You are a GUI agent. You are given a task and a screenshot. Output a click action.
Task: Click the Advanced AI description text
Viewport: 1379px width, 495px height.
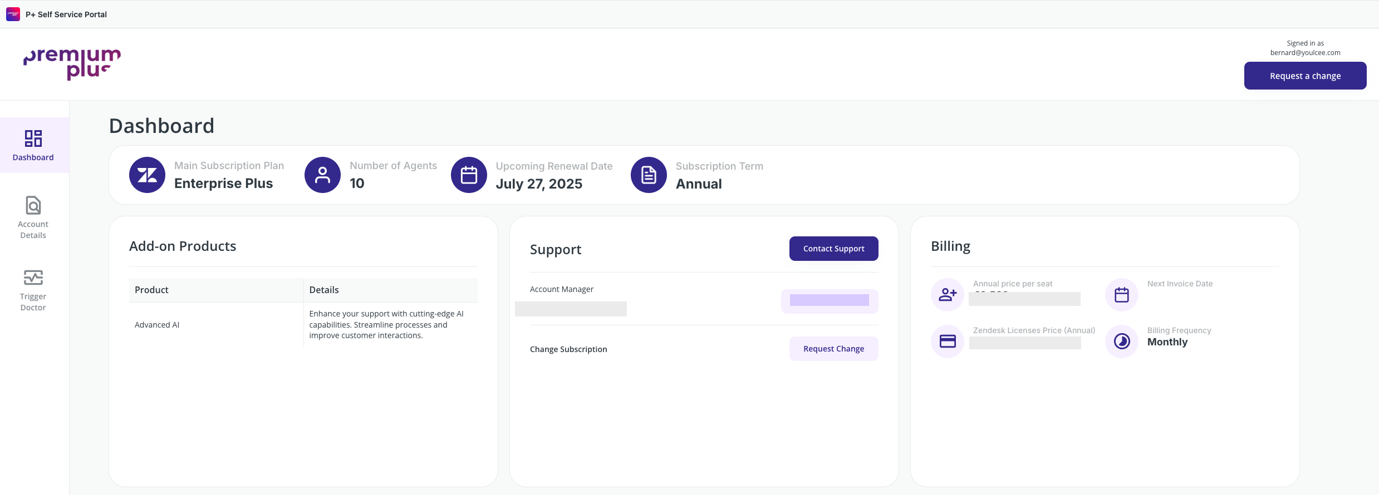[x=386, y=325]
